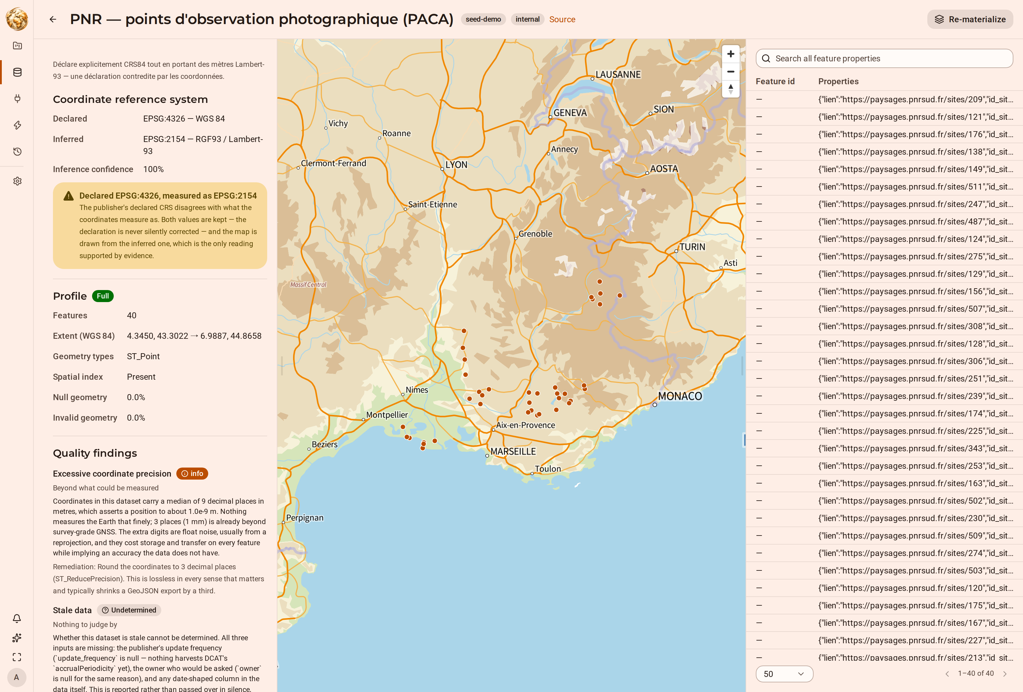Select the row with sites/487
Screen dimensions: 1023x692
[884, 222]
